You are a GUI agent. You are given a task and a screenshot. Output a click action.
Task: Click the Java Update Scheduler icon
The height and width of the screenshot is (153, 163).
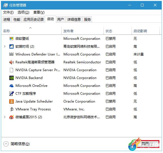(12, 101)
